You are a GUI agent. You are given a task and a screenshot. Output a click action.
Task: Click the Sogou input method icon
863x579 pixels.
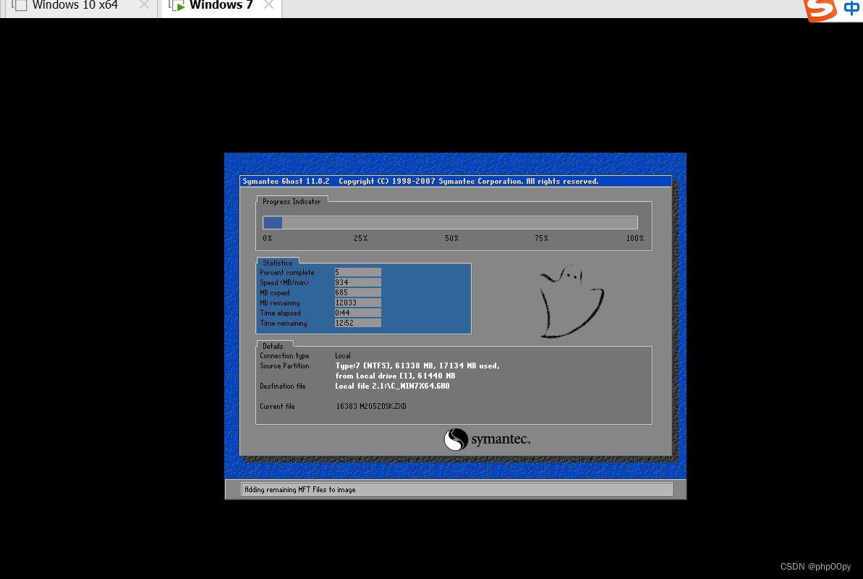(820, 10)
